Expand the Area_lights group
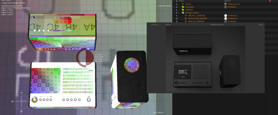The height and width of the screenshot is (115, 278). 180,7
